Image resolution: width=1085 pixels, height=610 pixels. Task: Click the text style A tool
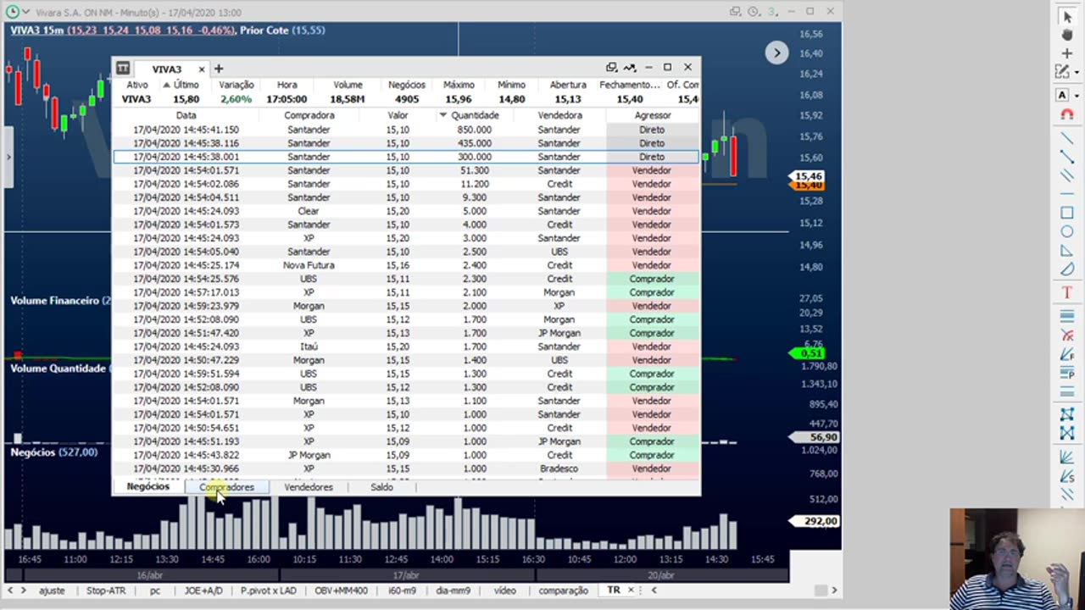tap(1063, 96)
